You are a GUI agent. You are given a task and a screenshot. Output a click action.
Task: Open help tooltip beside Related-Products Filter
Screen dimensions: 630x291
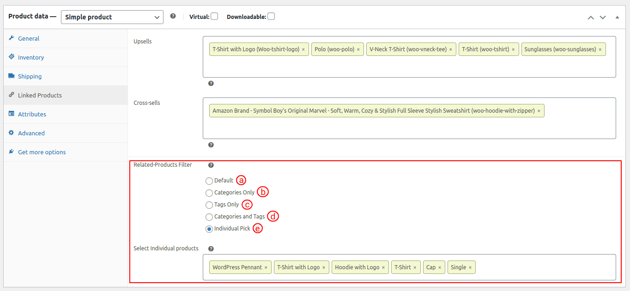(211, 164)
